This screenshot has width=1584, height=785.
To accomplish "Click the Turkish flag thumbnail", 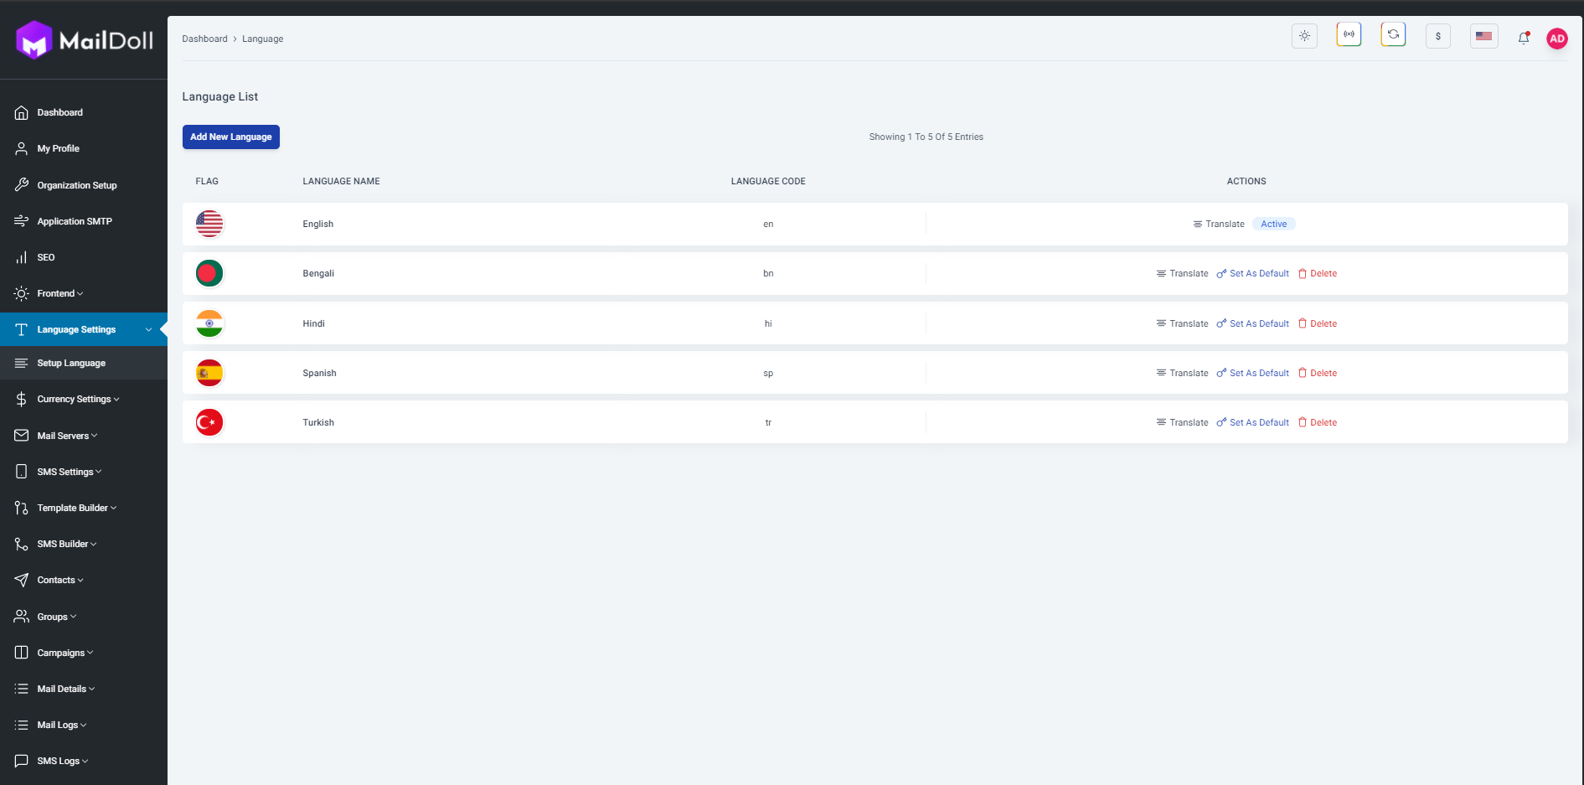I will tap(209, 422).
